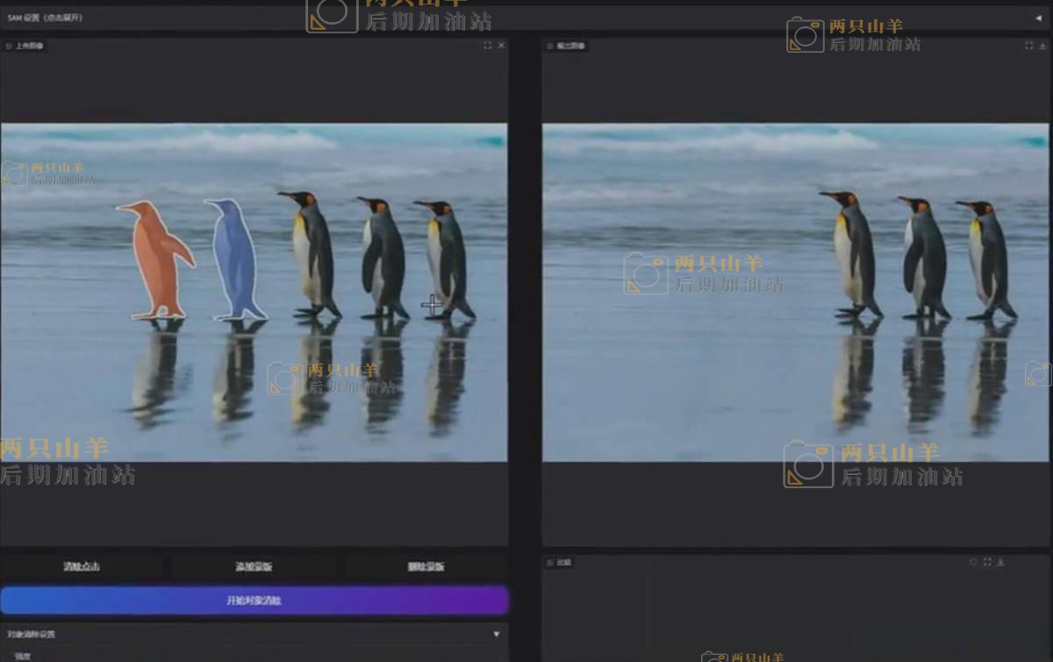Download the image from the 比较 panel
This screenshot has width=1053, height=662.
[1001, 562]
